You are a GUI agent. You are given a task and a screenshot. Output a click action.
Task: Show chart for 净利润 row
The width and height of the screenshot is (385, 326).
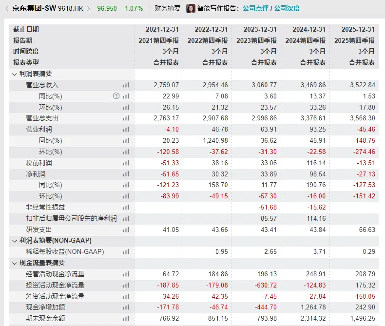(126, 174)
